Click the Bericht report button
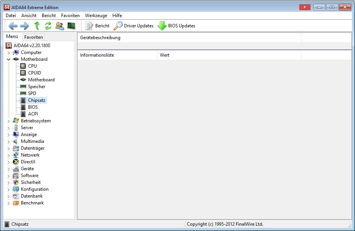 [x=97, y=26]
